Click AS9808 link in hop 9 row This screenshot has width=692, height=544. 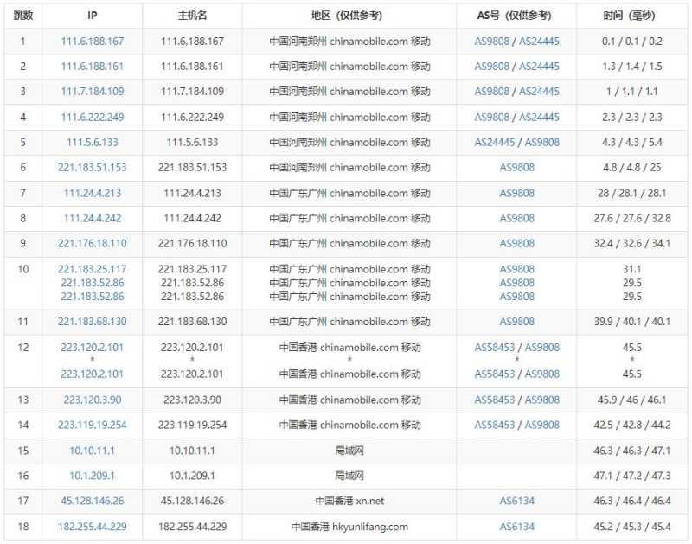coord(516,243)
